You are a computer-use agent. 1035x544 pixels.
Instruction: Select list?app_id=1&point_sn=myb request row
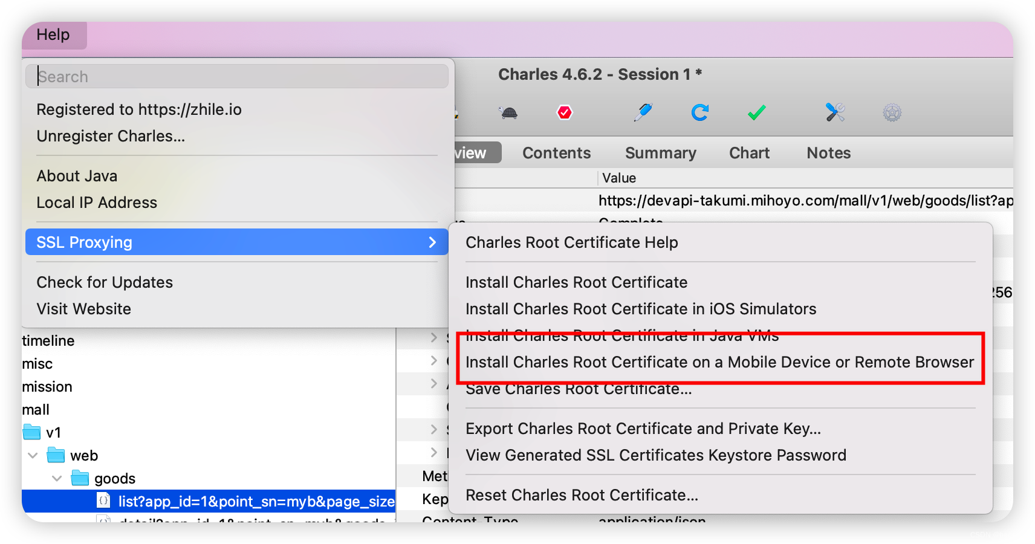click(209, 501)
